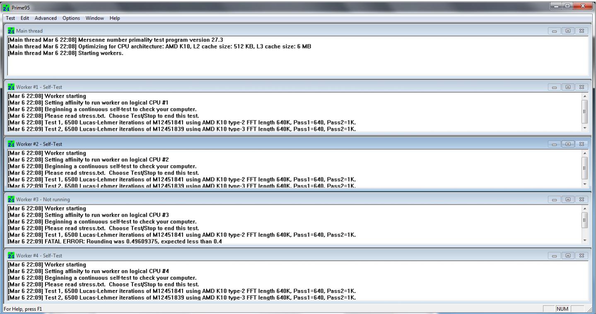The image size is (596, 314).
Task: Close the Prime95 main window
Action: tap(583, 5)
